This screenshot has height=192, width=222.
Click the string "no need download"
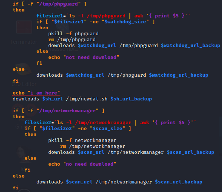(x=90, y=164)
